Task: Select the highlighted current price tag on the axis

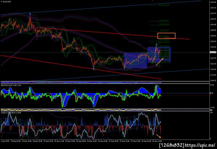Action: pos(213,52)
